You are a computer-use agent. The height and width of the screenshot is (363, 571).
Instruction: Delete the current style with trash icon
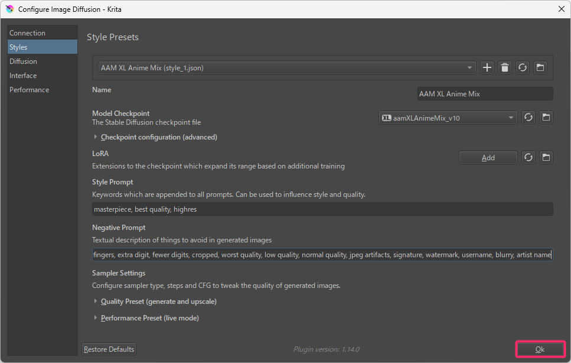coord(505,68)
